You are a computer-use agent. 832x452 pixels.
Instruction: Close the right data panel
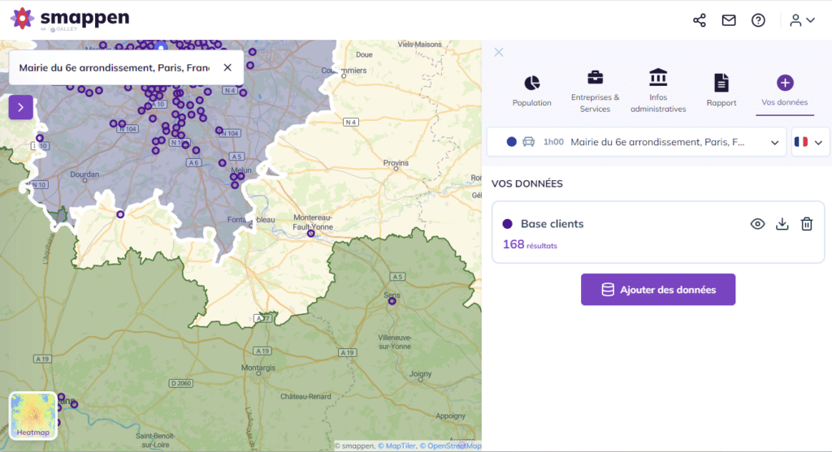(499, 52)
